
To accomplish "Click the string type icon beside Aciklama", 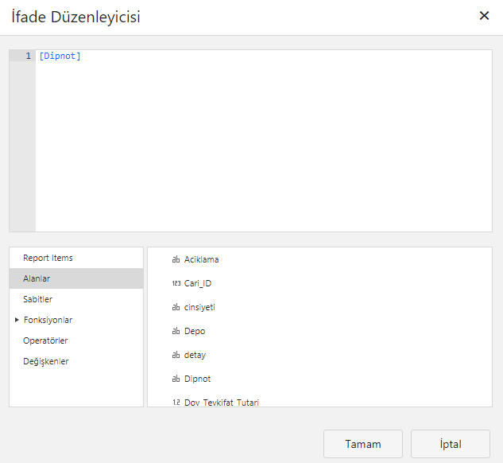I will (176, 259).
